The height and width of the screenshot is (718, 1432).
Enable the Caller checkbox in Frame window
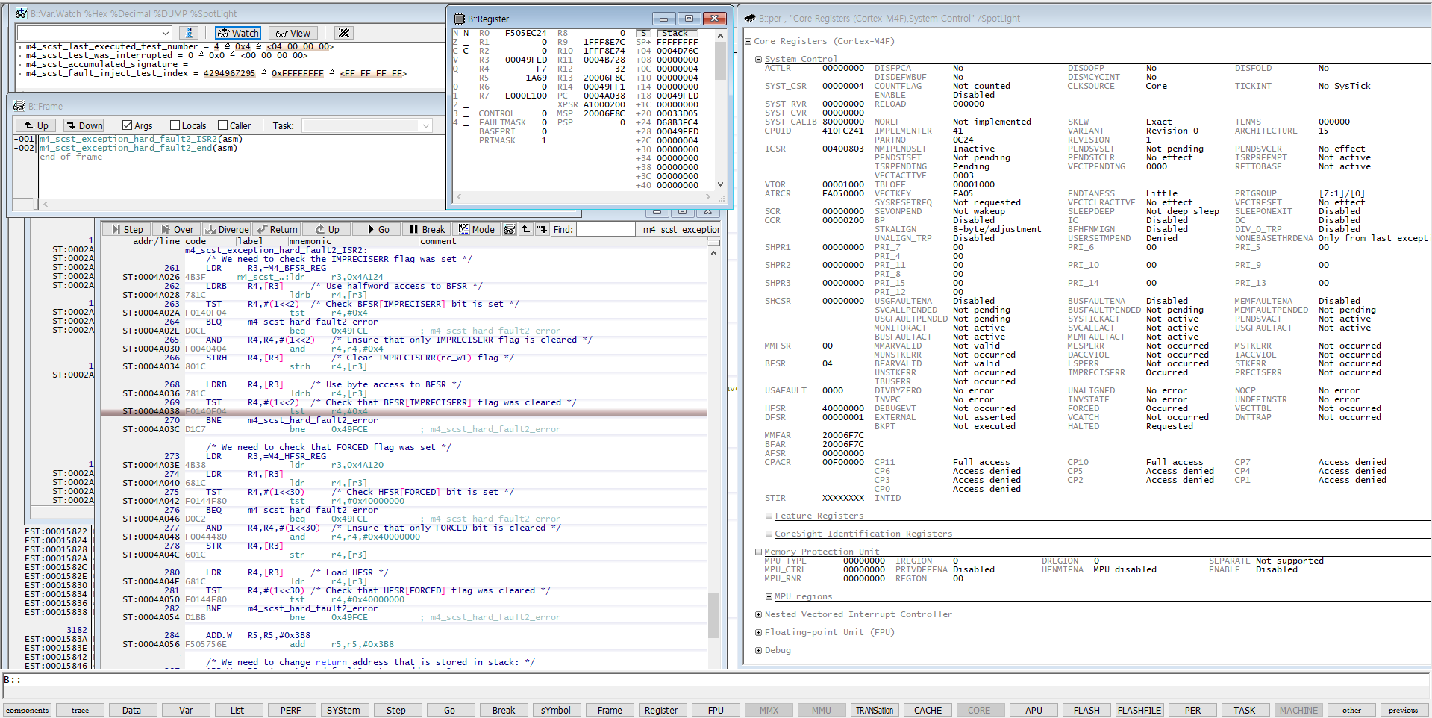tap(222, 125)
